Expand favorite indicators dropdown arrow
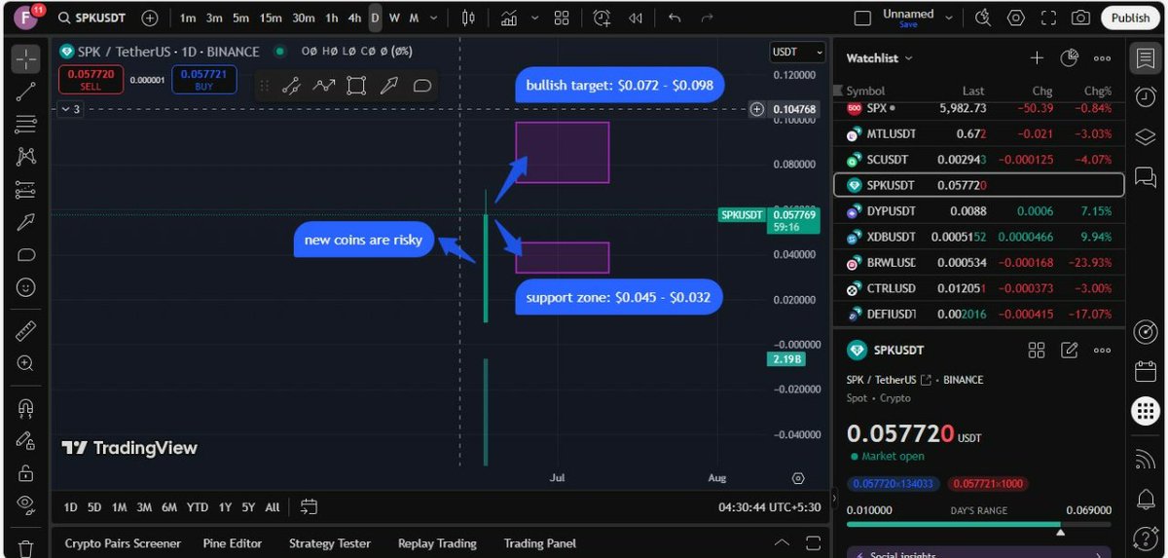The height and width of the screenshot is (558, 1168). pos(533,18)
